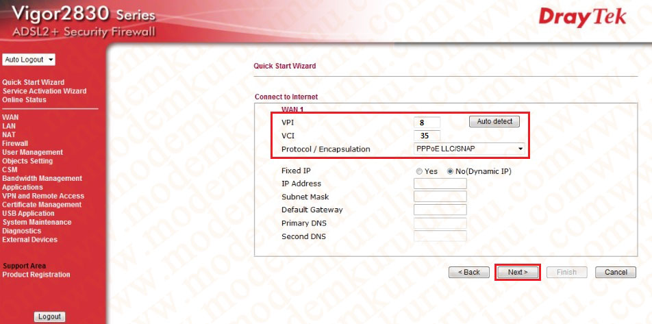Viewport: 652px width, 324px height.
Task: Open Bandwidth Management menu
Action: 42,178
